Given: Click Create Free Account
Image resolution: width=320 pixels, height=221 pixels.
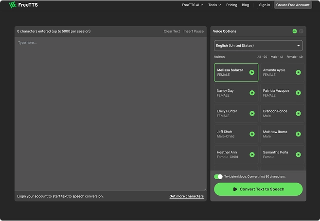Looking at the screenshot, I should click(x=293, y=5).
